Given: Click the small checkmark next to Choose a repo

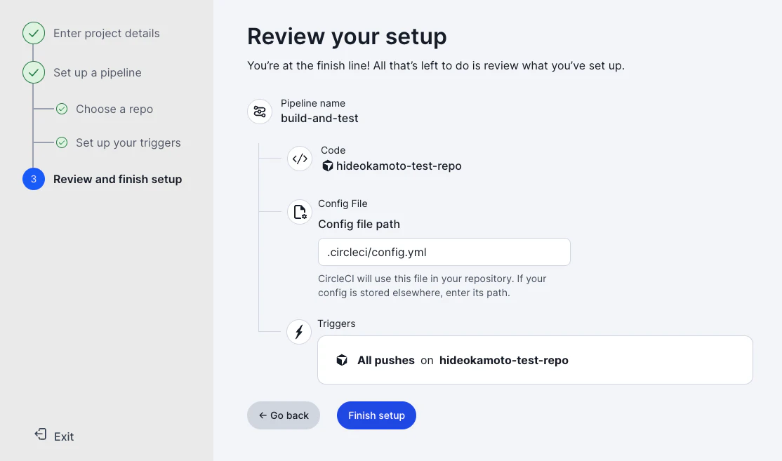Looking at the screenshot, I should 62,109.
